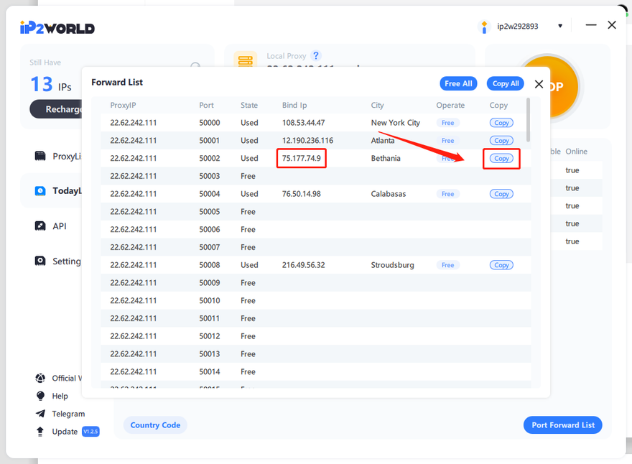Viewport: 632px width, 464px height.
Task: Click the ProxyList sidebar icon
Action: click(40, 156)
